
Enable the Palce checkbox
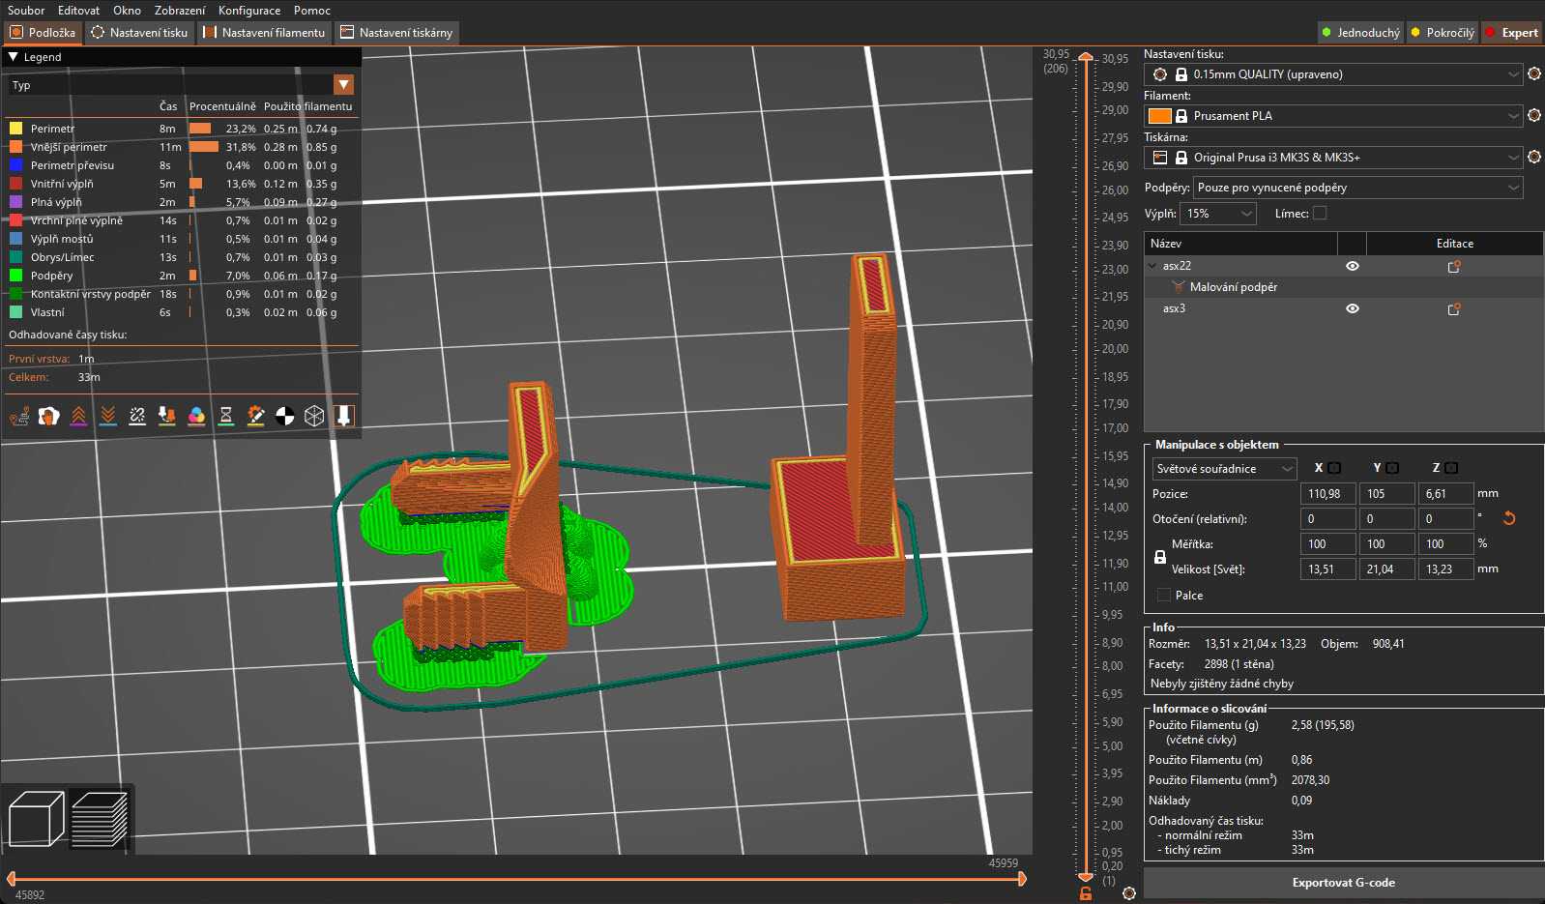1164,596
